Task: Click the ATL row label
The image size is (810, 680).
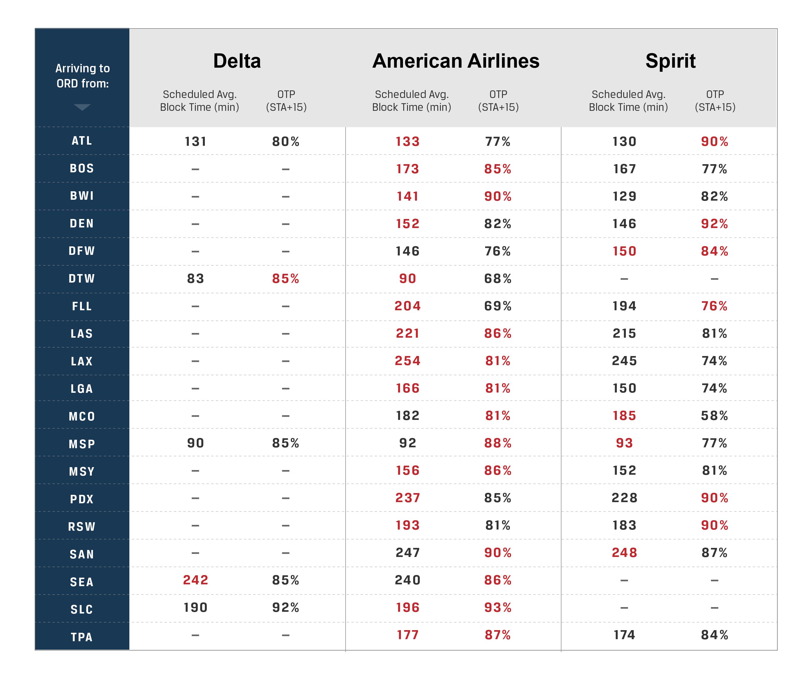Action: [82, 141]
